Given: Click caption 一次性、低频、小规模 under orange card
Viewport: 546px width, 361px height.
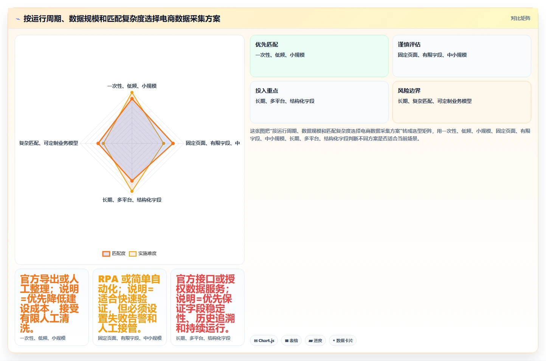Looking at the screenshot, I should 43,338.
